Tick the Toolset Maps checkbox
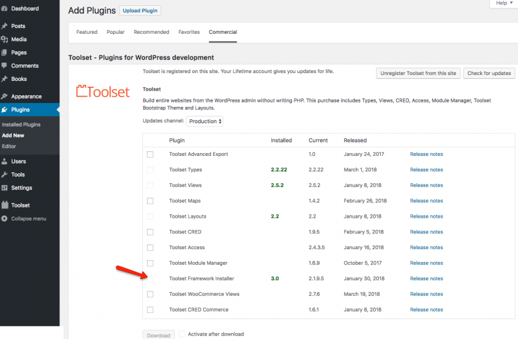 pos(150,201)
